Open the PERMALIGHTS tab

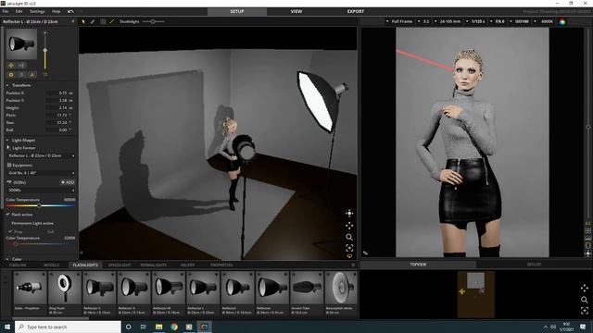pos(154,265)
